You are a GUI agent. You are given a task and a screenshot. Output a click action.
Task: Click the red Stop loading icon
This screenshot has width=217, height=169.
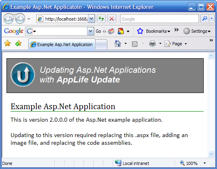(112, 19)
